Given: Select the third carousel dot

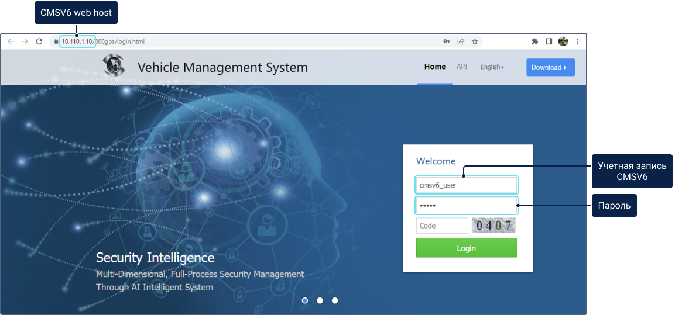Looking at the screenshot, I should [x=335, y=300].
